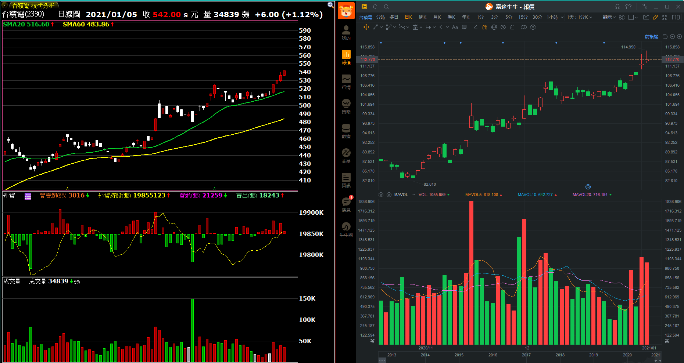The height and width of the screenshot is (363, 684).
Task: Open the 策略 strategy sidebar item
Action: [346, 106]
